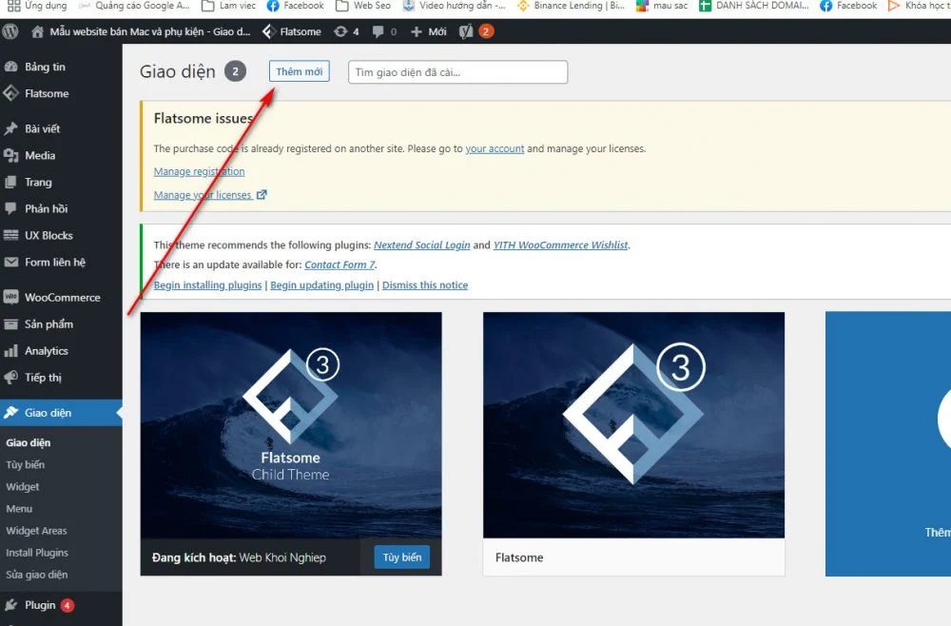Click the Tùy biến button on active theme
951x626 pixels.
[x=401, y=557]
